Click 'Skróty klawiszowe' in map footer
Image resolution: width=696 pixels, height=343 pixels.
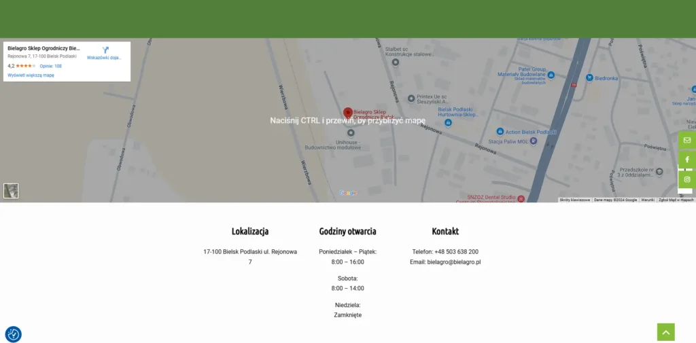tap(574, 200)
